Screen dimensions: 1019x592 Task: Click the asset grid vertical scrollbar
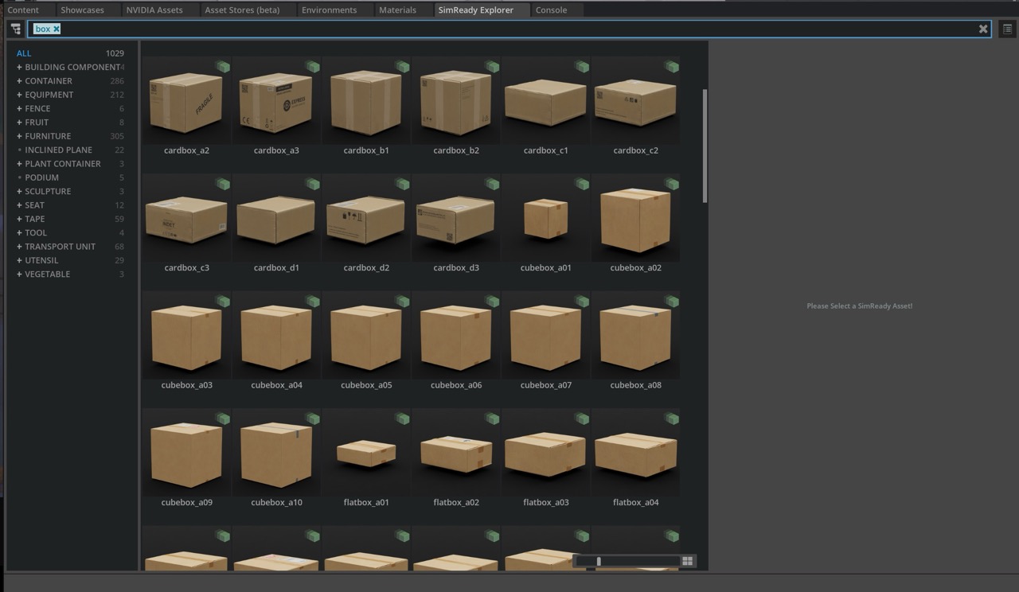click(x=705, y=146)
